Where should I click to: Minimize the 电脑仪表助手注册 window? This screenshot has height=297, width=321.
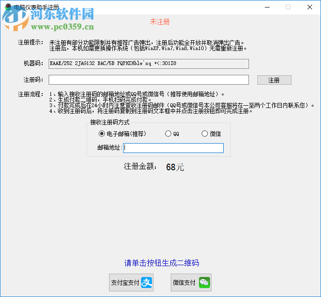pos(267,7)
